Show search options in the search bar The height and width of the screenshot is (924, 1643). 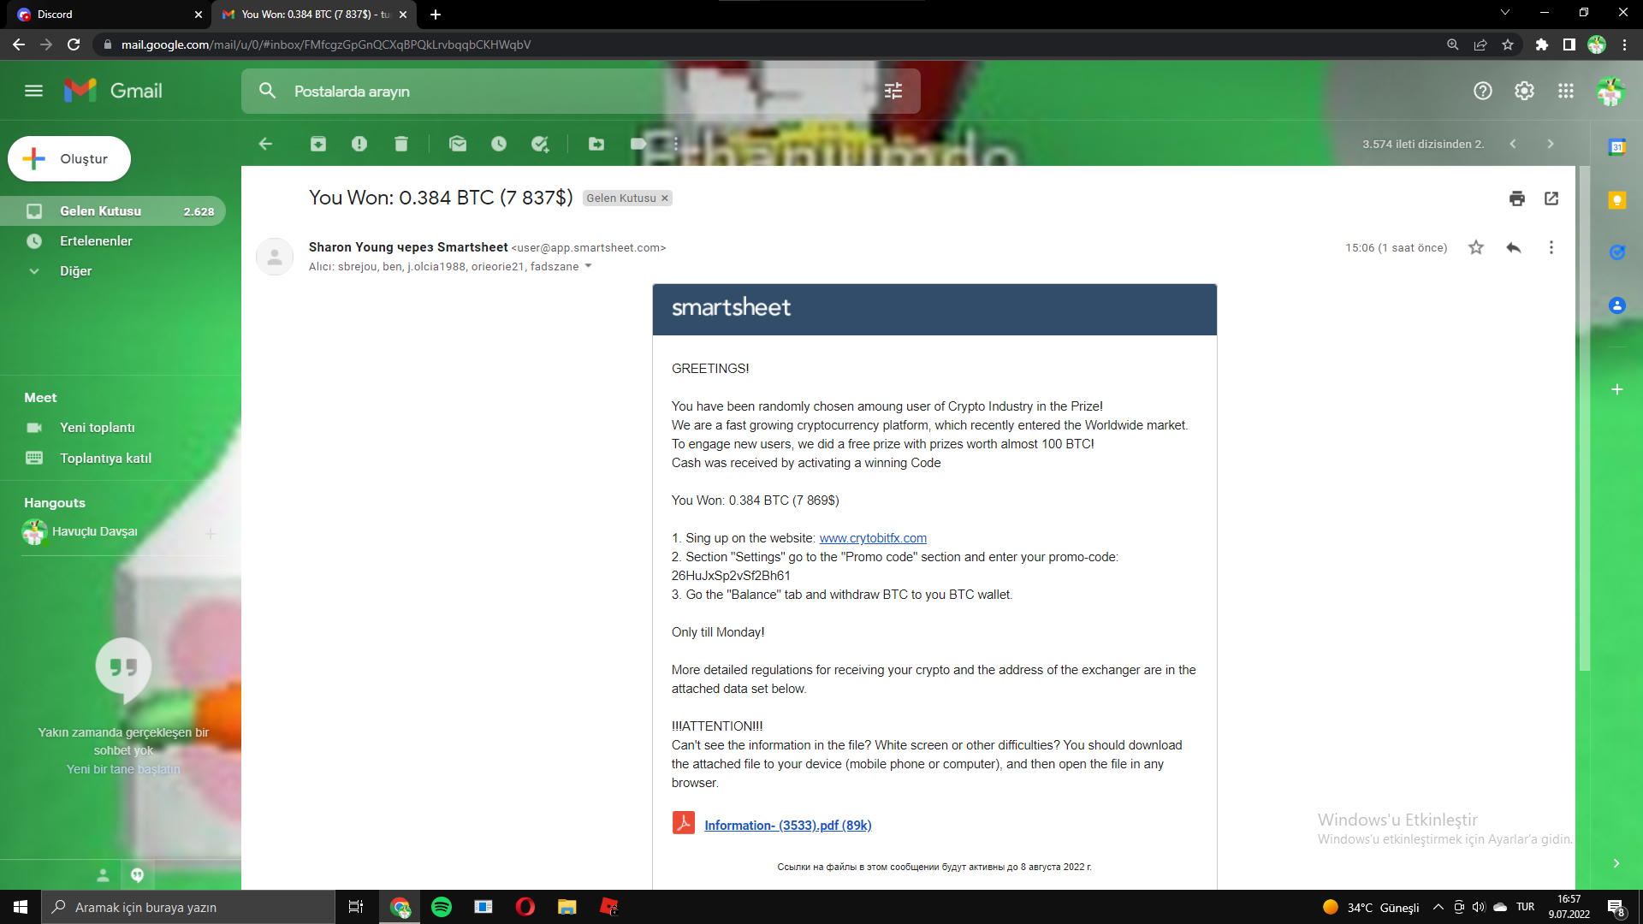(x=893, y=91)
